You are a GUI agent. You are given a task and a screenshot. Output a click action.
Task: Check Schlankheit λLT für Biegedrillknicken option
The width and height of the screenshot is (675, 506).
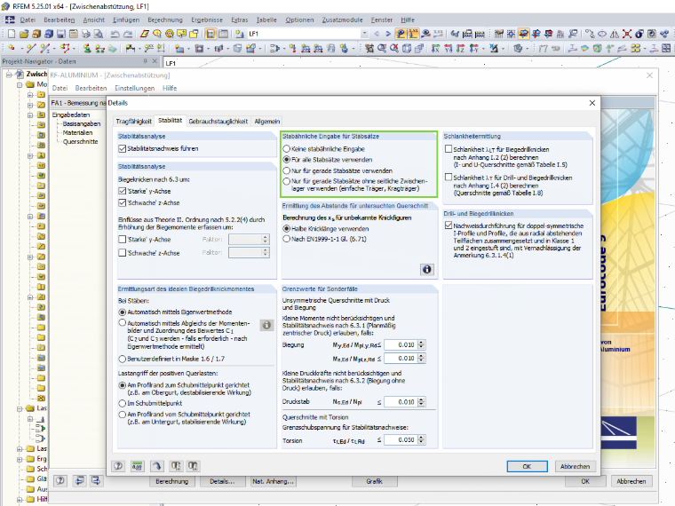(x=449, y=149)
